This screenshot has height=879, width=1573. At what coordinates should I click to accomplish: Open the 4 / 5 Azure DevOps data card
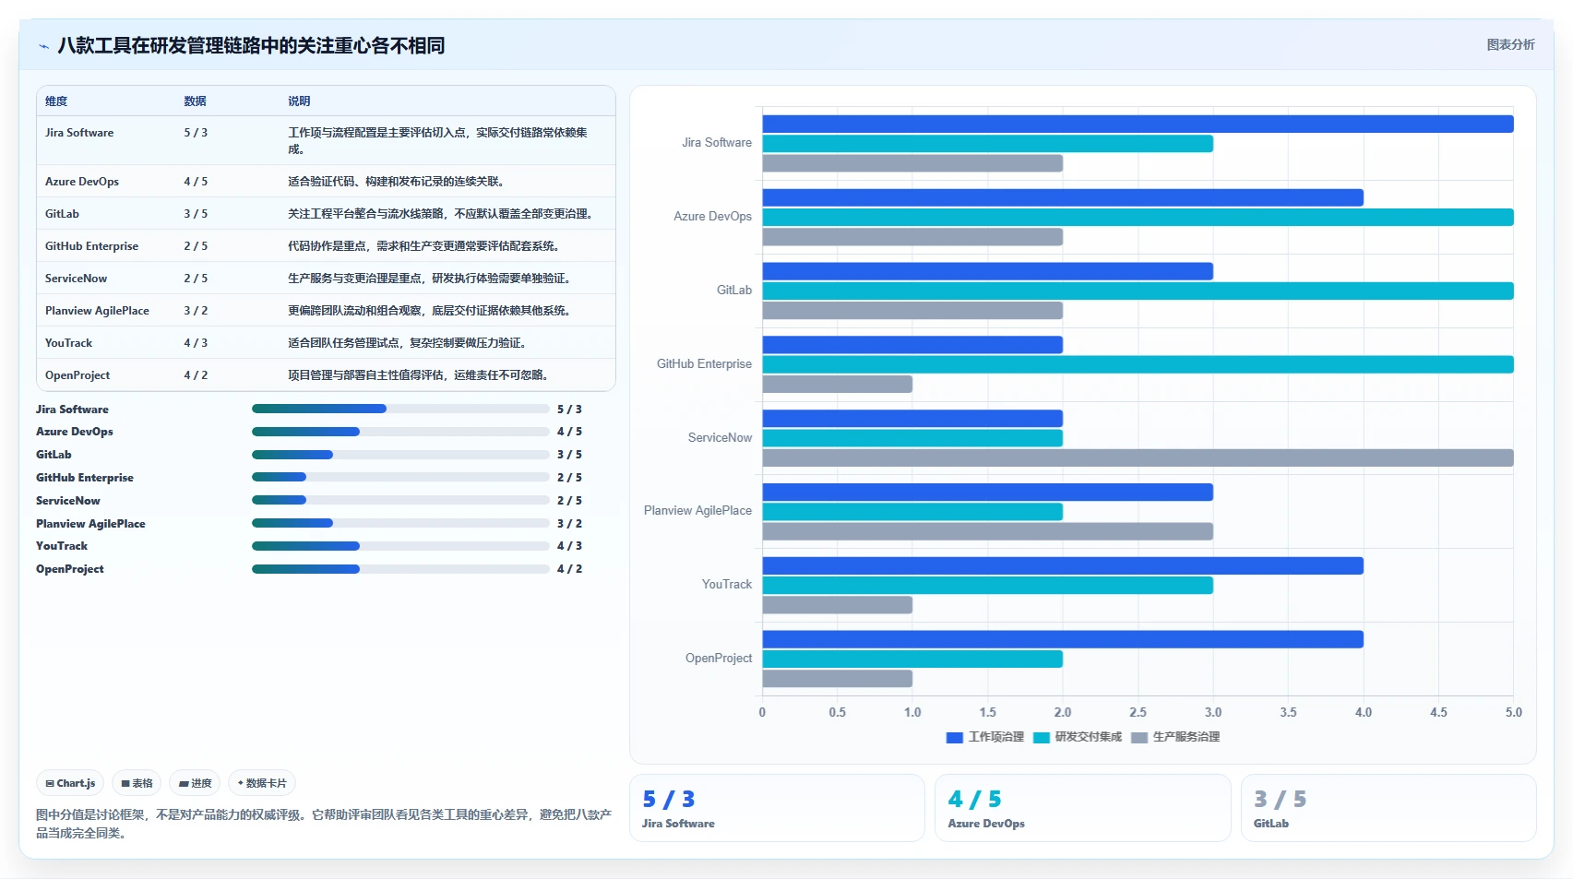tap(1082, 808)
